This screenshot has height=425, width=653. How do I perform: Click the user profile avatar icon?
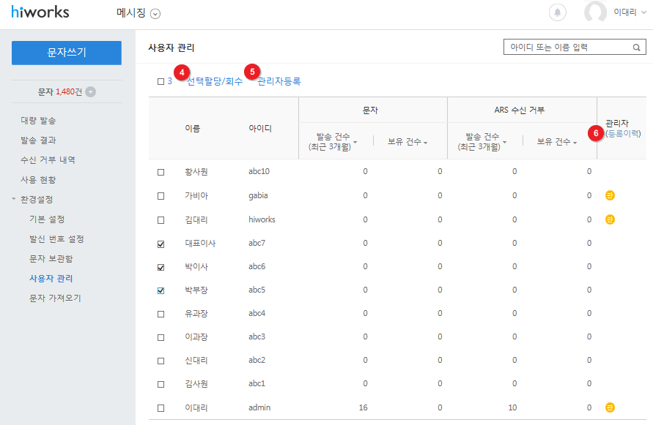(595, 12)
